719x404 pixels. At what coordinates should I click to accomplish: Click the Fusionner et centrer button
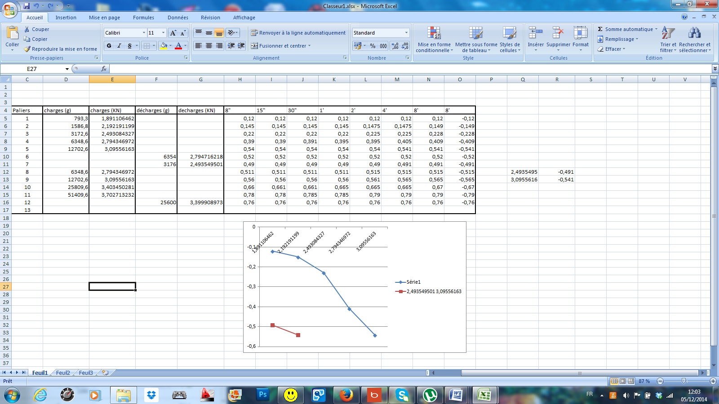279,46
